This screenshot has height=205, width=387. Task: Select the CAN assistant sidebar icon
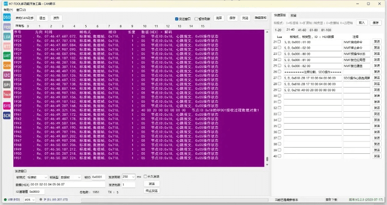[7, 66]
